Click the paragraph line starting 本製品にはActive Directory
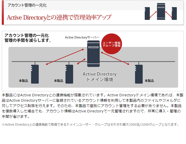 92,95
